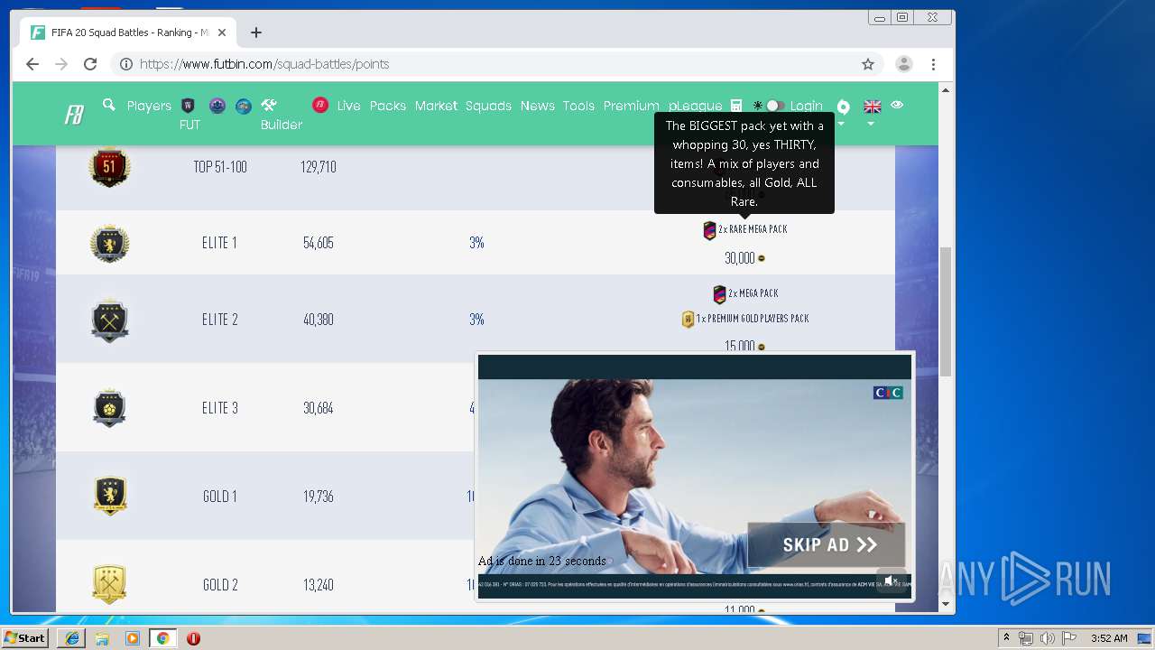Click the Top 51-100 rank badge
1155x650 pixels.
pyautogui.click(x=109, y=167)
